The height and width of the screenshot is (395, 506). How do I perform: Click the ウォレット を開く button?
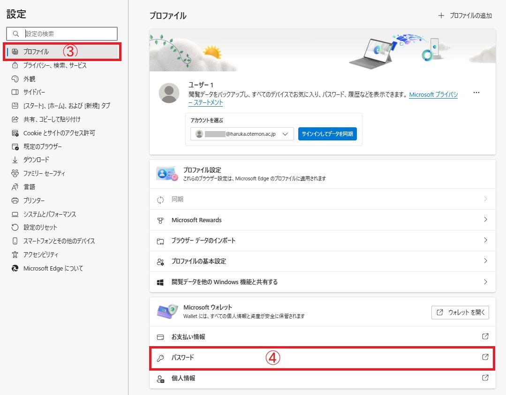click(460, 312)
